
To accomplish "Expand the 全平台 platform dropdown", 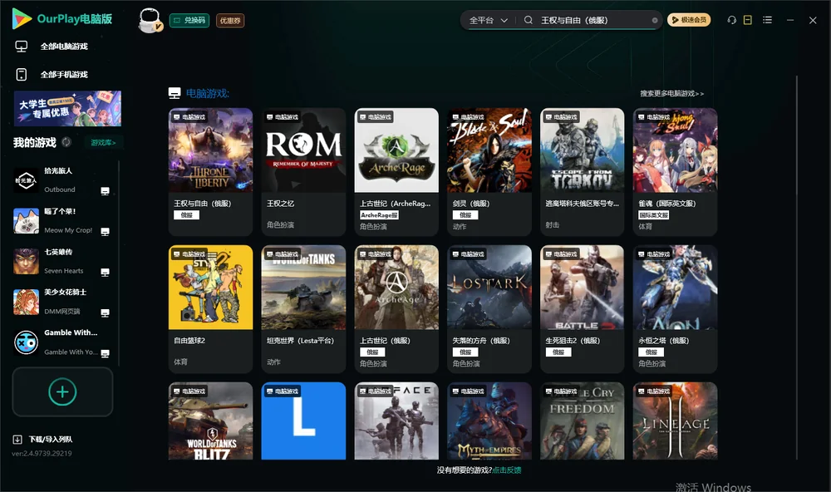I will point(488,20).
